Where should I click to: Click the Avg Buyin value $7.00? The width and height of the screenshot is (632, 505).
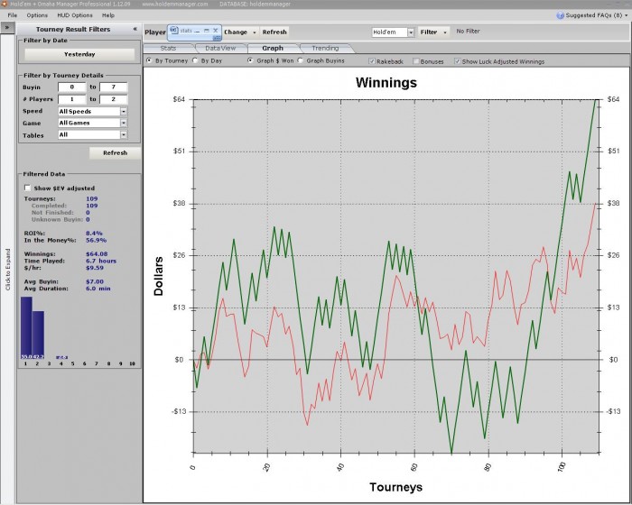coord(95,281)
